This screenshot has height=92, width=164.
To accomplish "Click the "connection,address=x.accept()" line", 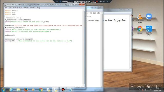I will pyautogui.click(x=19, y=39).
